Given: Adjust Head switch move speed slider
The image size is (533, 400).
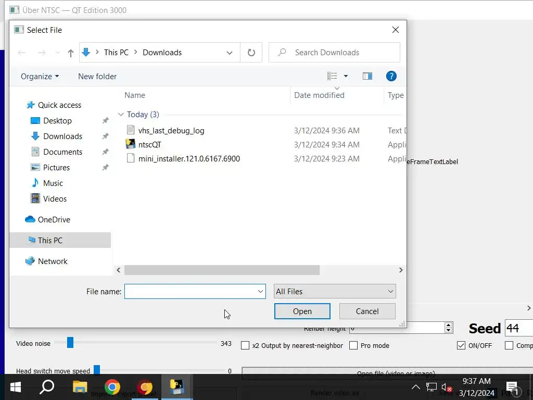Looking at the screenshot, I should pos(96,370).
